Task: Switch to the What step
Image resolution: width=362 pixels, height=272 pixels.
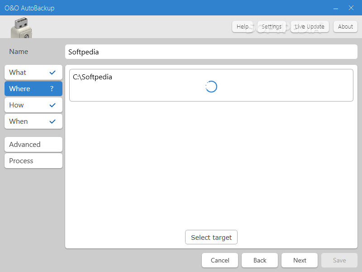Action: 33,73
